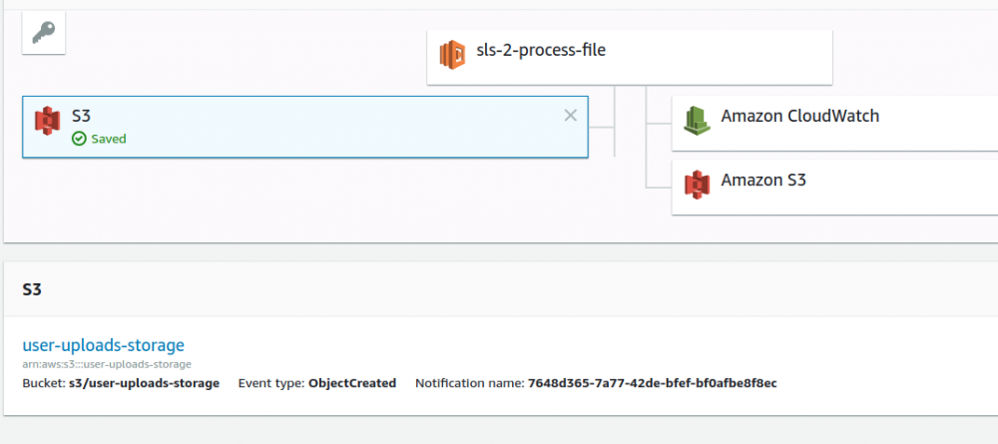Click the key permissions icon button
Viewport: 998px width, 444px height.
click(43, 34)
